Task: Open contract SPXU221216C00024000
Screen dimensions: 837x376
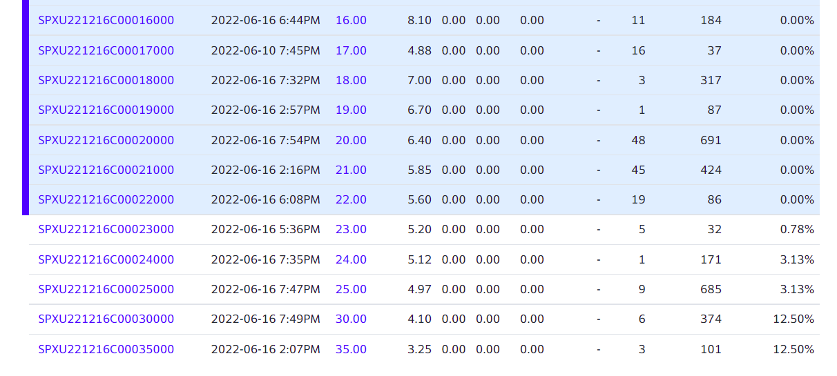Action: pos(106,259)
